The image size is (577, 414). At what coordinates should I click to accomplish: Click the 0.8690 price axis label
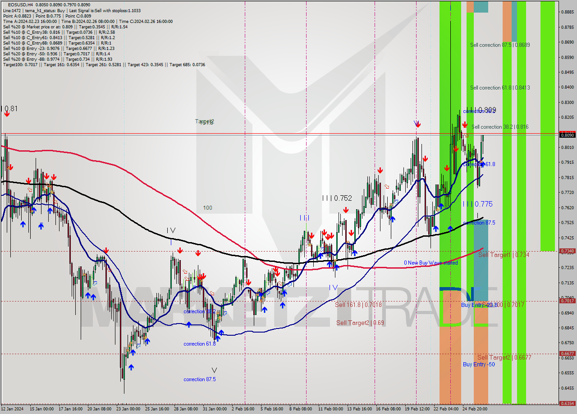tap(568, 42)
